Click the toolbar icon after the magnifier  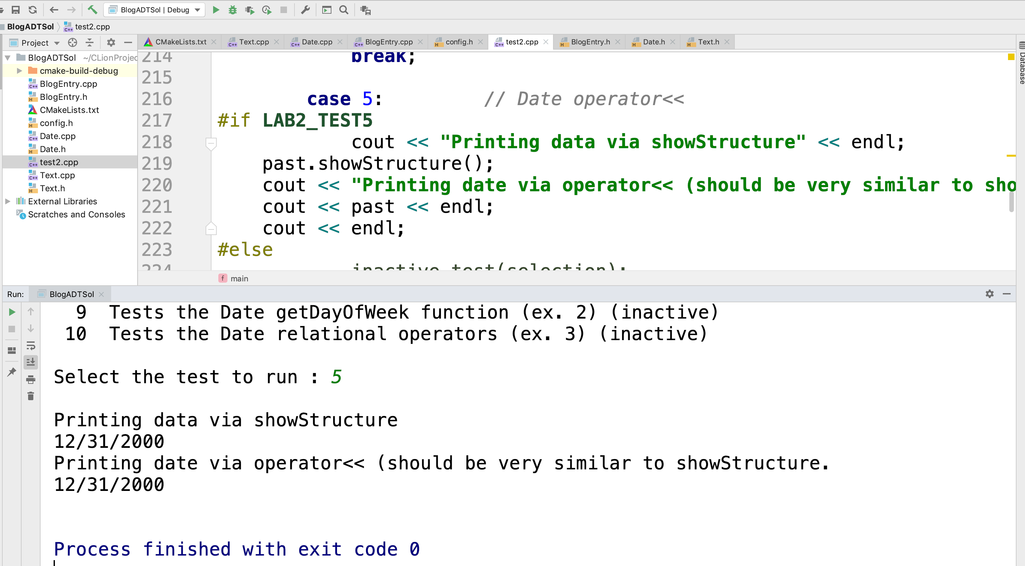pyautogui.click(x=365, y=10)
